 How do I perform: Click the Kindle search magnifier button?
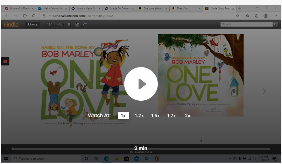point(275,24)
